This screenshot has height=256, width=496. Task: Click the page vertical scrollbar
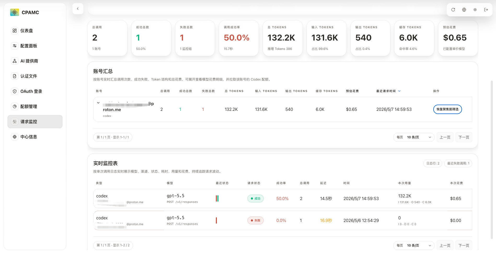(x=492, y=160)
